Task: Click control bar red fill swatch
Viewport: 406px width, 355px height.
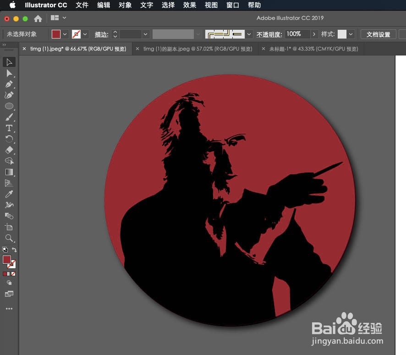Action: [56, 34]
